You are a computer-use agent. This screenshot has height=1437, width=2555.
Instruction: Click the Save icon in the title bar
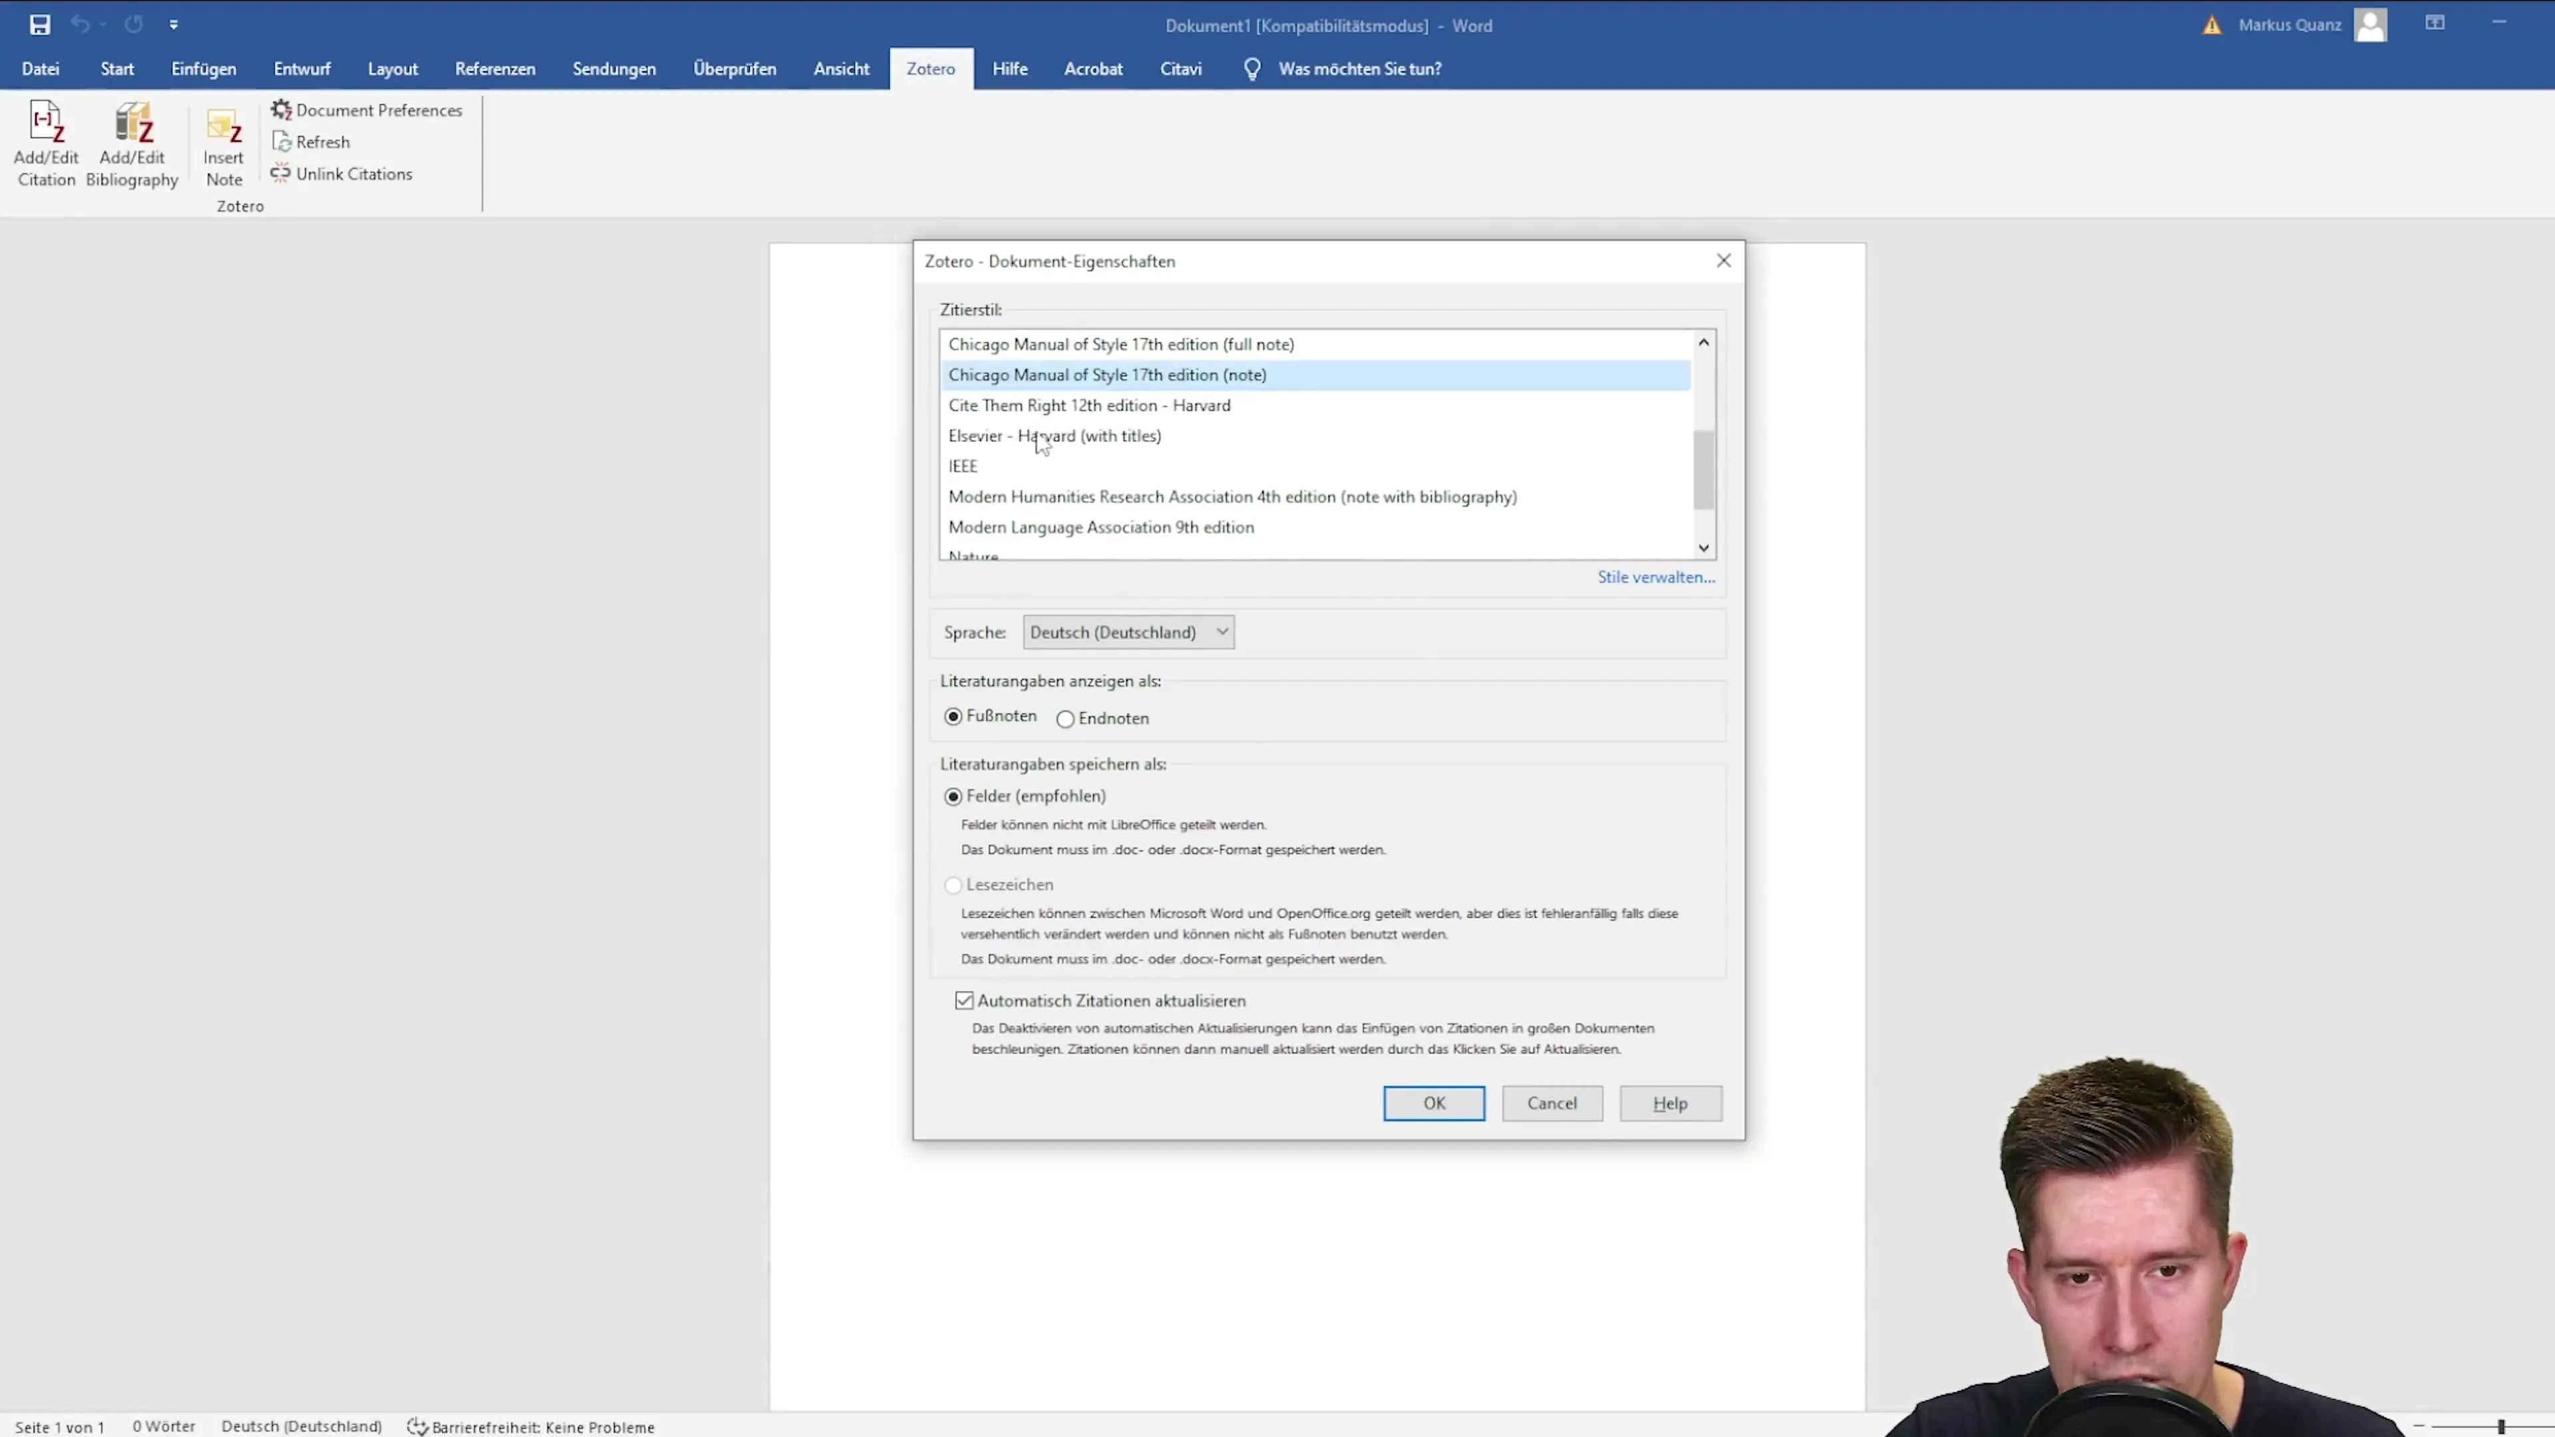click(40, 25)
